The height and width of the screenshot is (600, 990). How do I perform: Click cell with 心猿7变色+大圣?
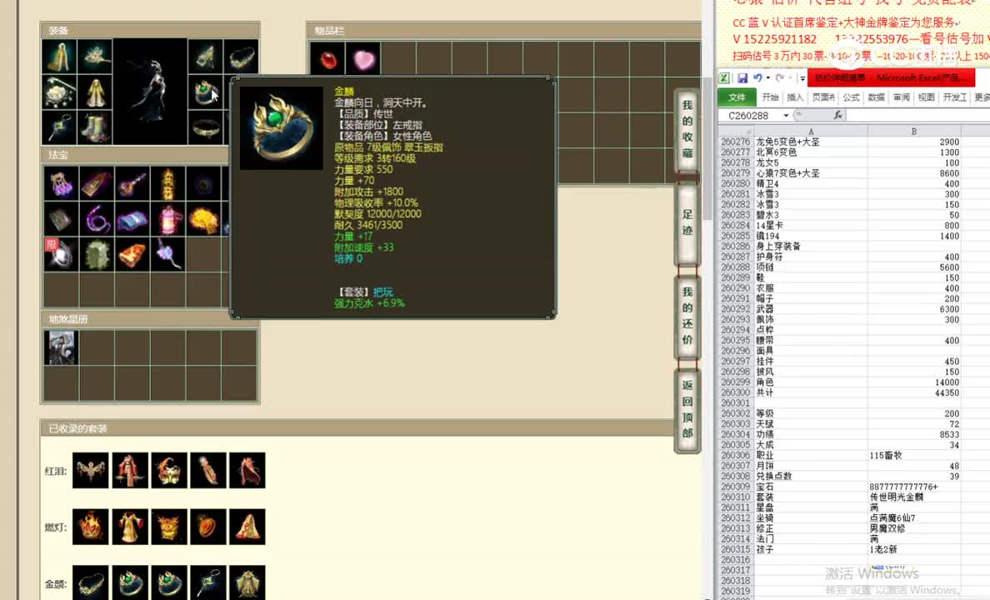tap(811, 173)
